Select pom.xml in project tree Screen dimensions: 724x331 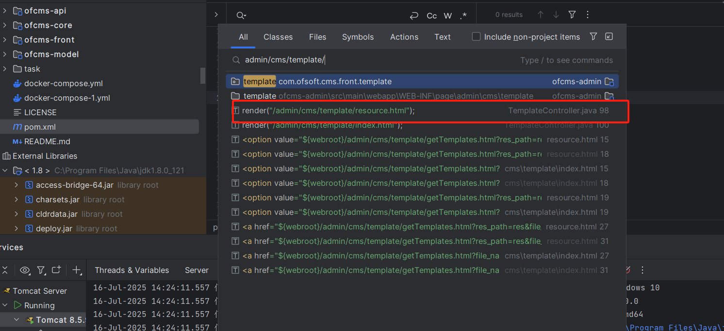coord(99,127)
